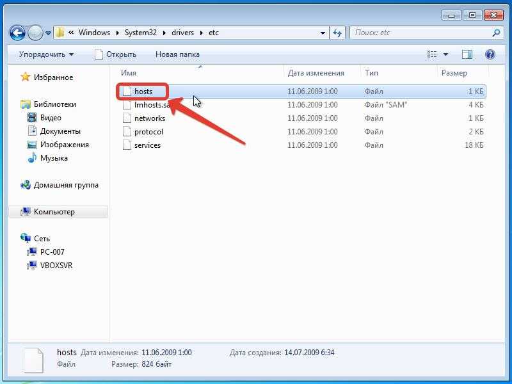The image size is (512, 384).
Task: Open recent locations dropdown beside nav arrows
Action: (49, 33)
